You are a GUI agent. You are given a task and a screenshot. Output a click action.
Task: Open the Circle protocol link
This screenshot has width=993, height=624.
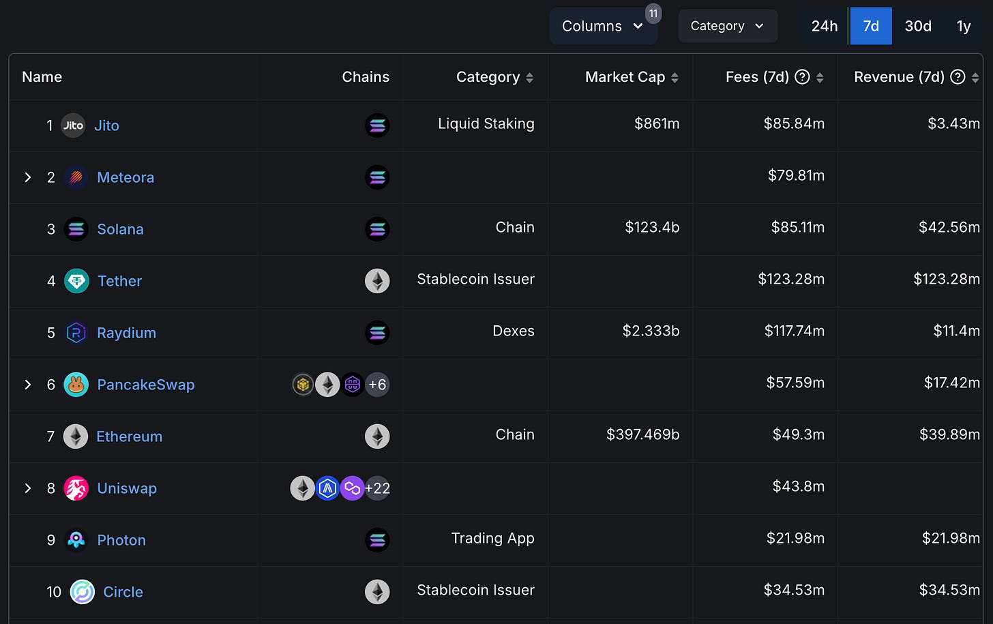click(x=123, y=592)
